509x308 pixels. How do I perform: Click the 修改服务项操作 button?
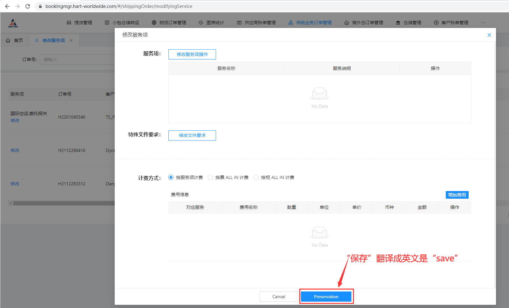click(192, 54)
